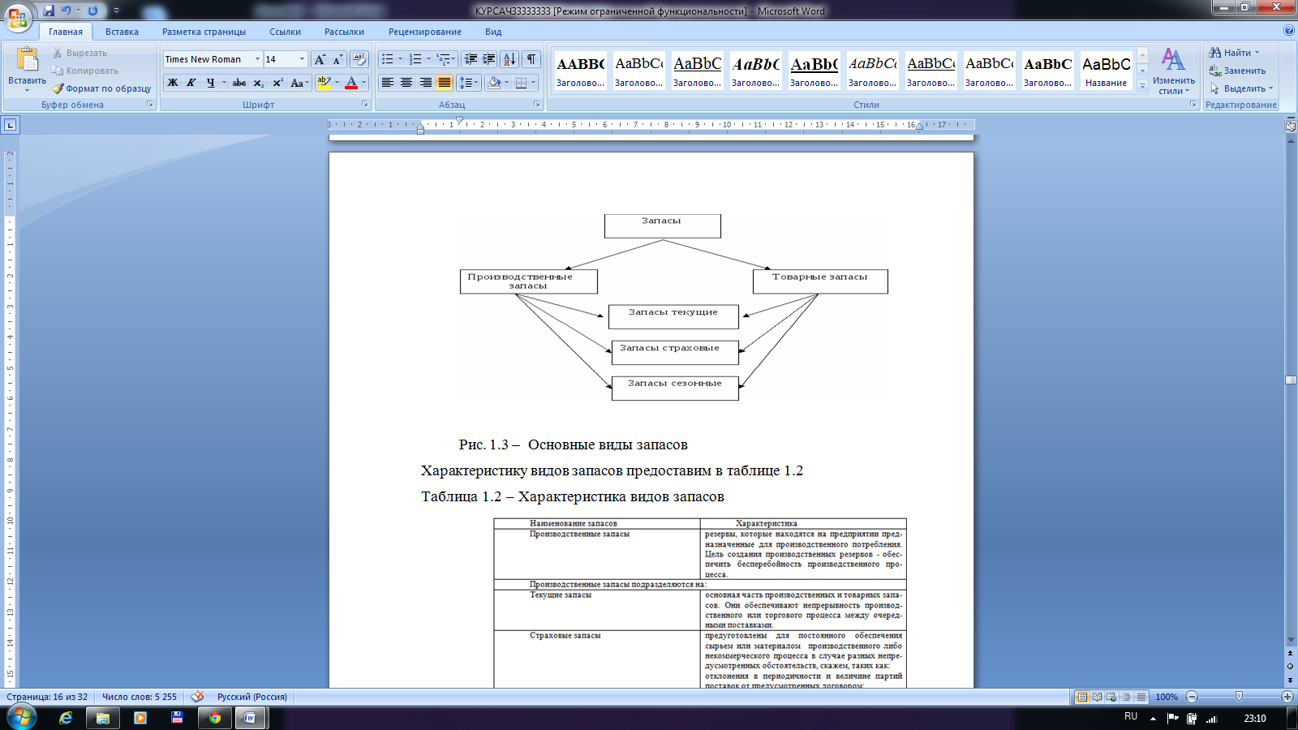Open the Times New Roman font dropdown
This screenshot has height=730, width=1298.
[x=257, y=59]
